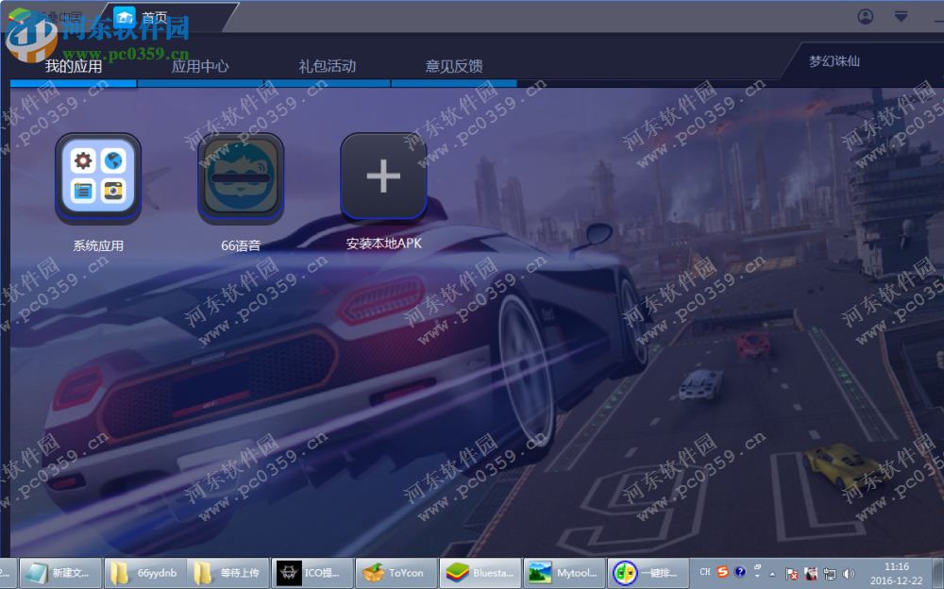This screenshot has width=944, height=589.
Task: Expand hidden icons in the system tray
Action: tap(773, 574)
